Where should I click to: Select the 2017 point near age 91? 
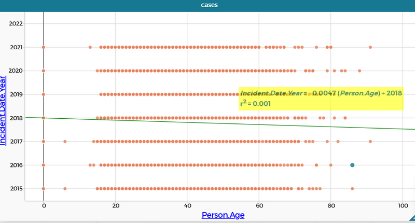point(370,141)
